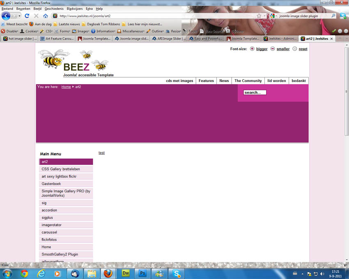This screenshot has width=349, height=279.
Task: Go back with the browser Back arrow
Action: coord(6,16)
